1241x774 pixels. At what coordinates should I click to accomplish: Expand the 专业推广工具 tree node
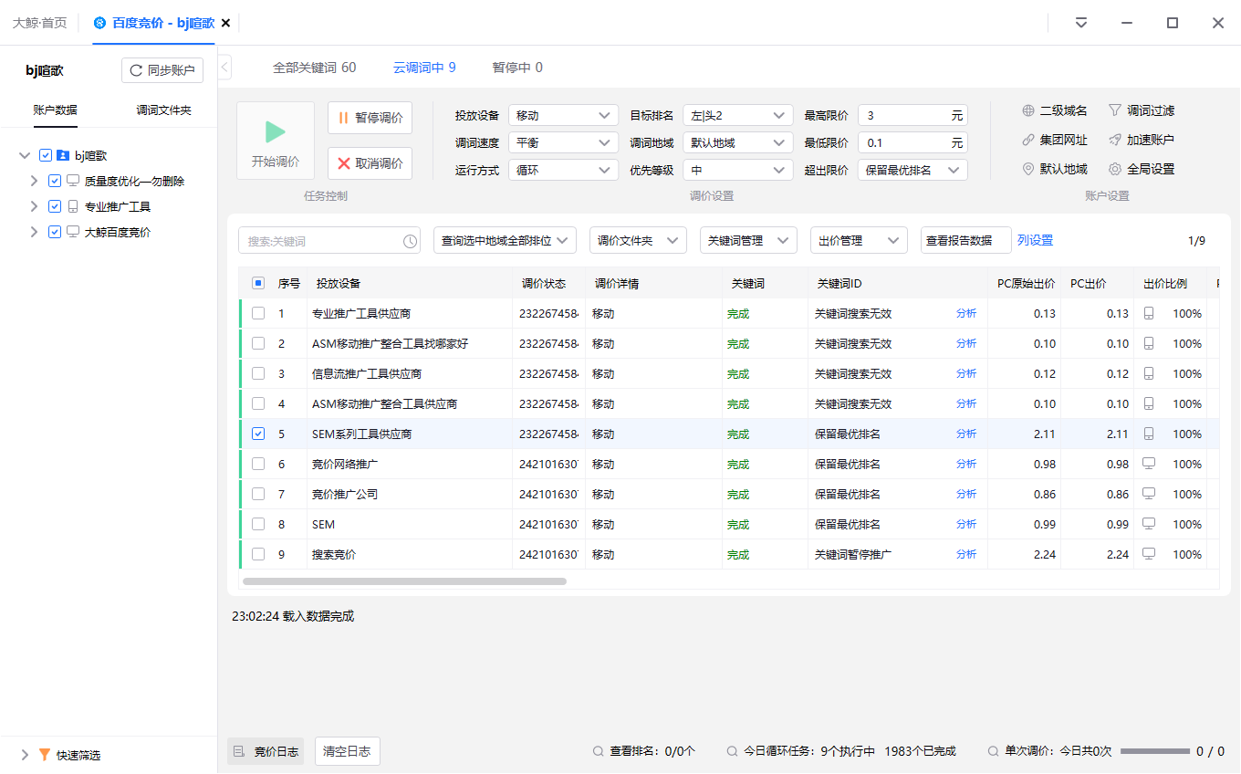click(x=35, y=206)
